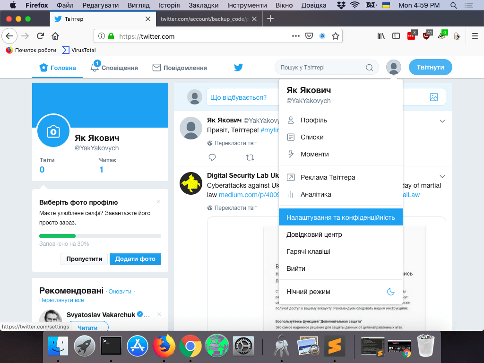Screen dimensions: 484x363
Task: Click the profile completion progress bar
Action: coord(100,236)
